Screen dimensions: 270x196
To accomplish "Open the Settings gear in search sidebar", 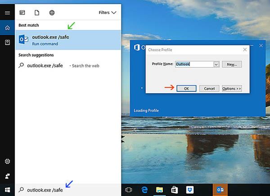I will click(x=7, y=161).
